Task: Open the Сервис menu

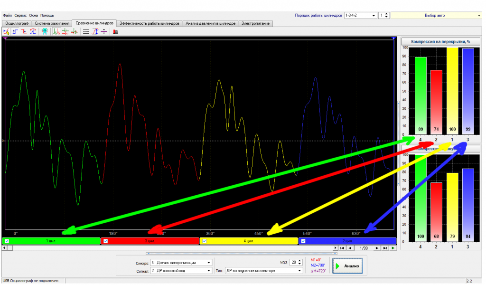Action: pos(20,16)
